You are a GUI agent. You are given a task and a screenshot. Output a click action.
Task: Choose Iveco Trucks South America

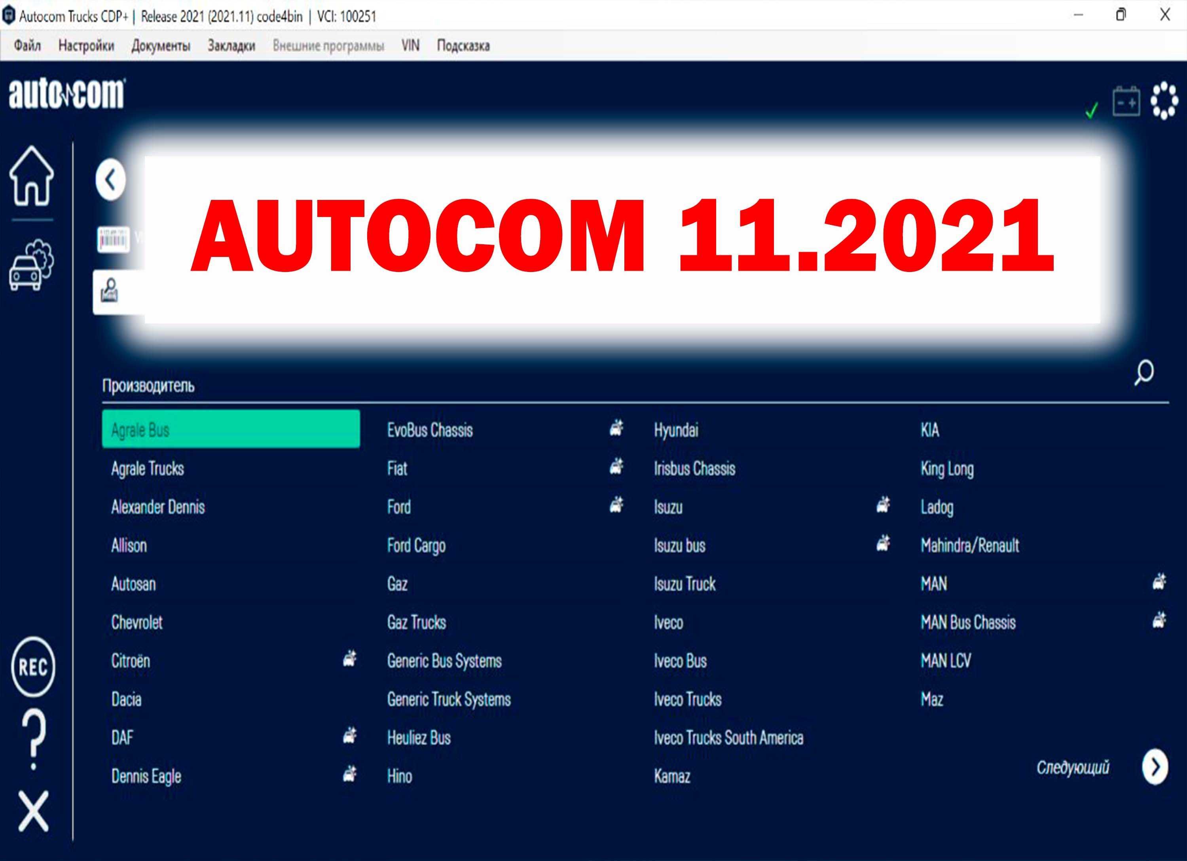728,737
